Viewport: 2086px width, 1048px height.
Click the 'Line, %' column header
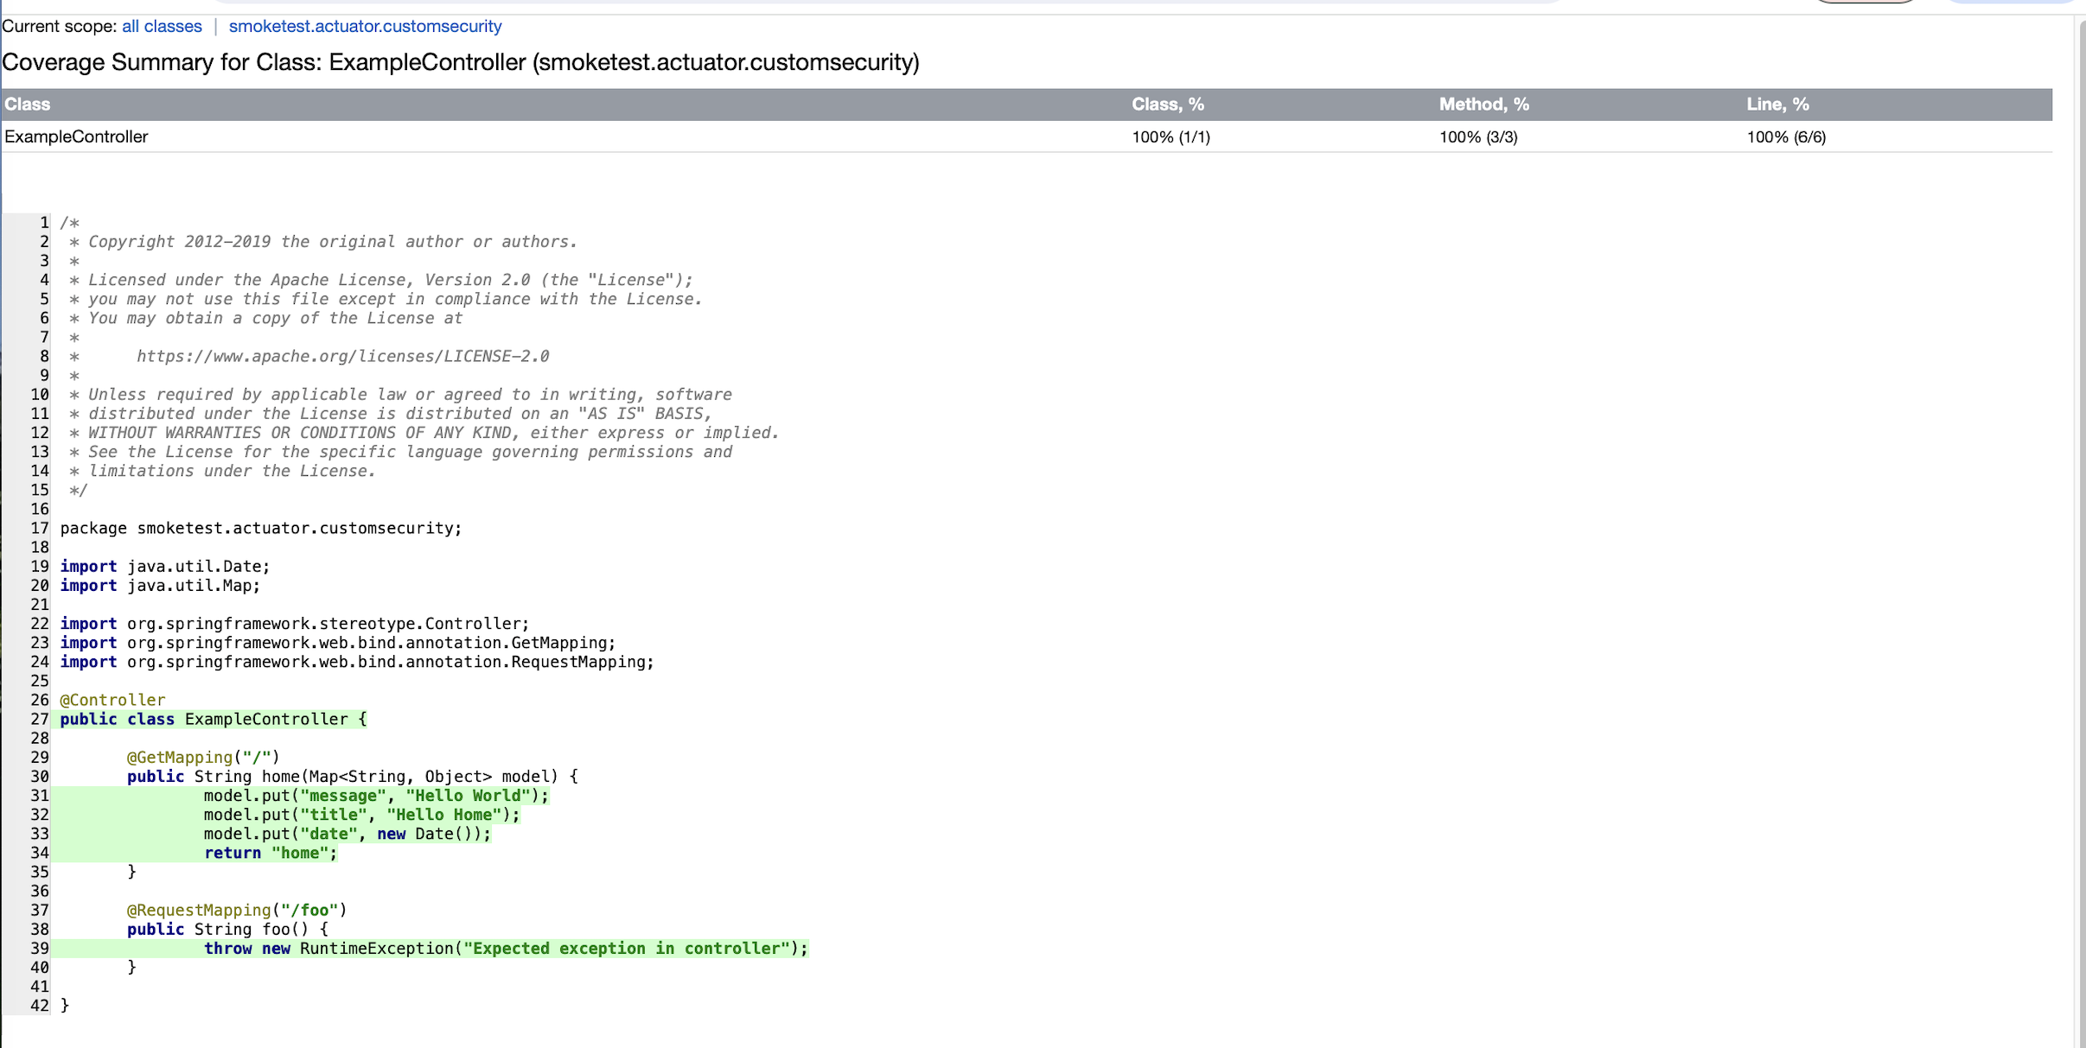1777,105
